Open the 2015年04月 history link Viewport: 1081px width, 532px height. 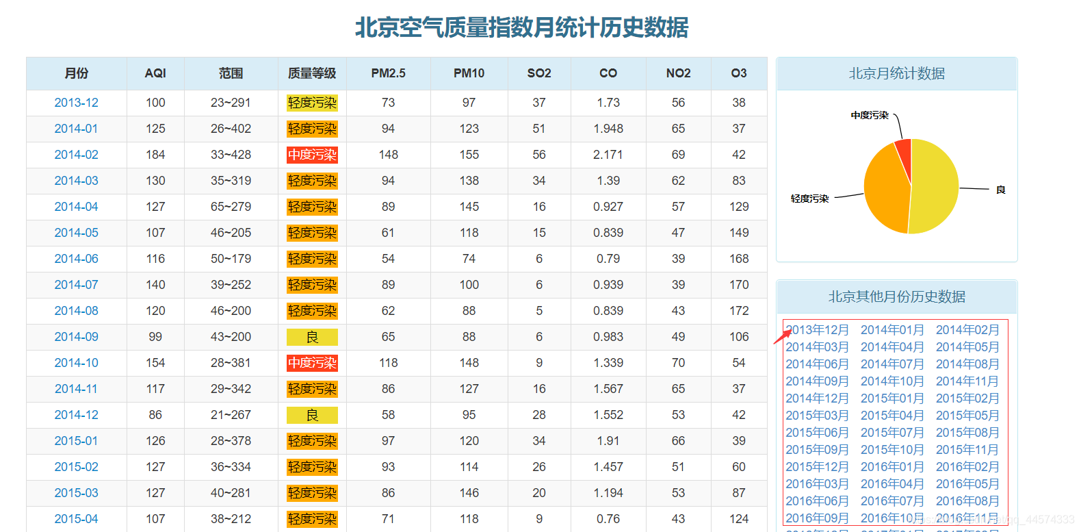point(892,416)
